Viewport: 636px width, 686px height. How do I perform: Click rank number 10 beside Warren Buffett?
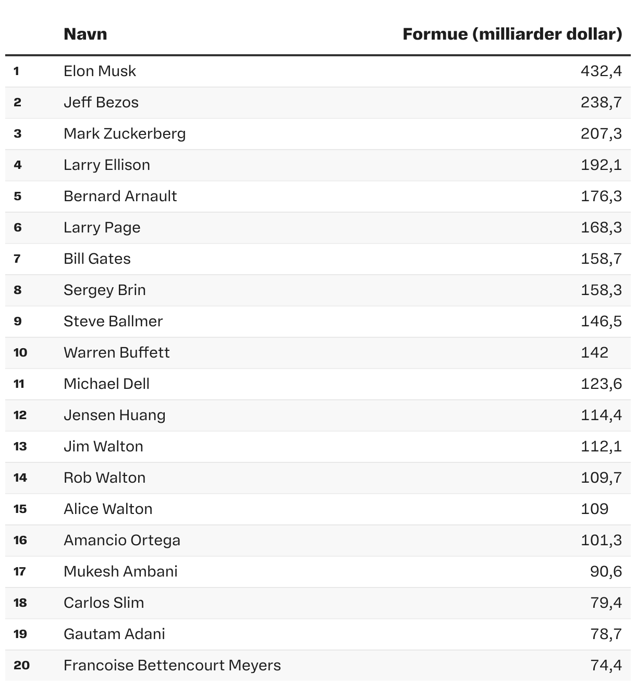click(20, 352)
